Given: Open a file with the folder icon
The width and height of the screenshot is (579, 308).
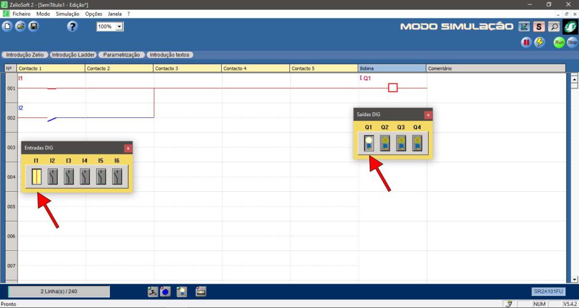Looking at the screenshot, I should [x=20, y=27].
